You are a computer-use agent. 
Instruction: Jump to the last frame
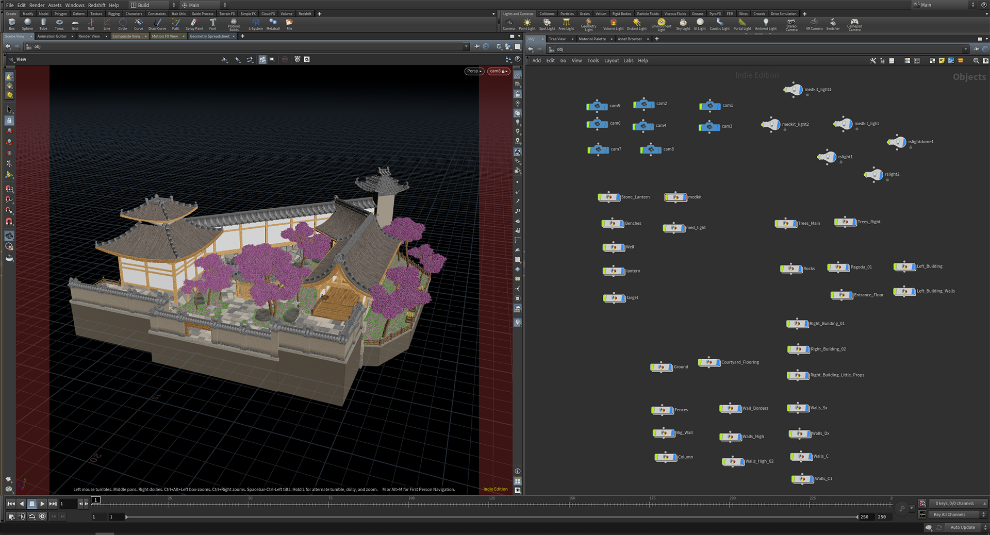tap(53, 504)
